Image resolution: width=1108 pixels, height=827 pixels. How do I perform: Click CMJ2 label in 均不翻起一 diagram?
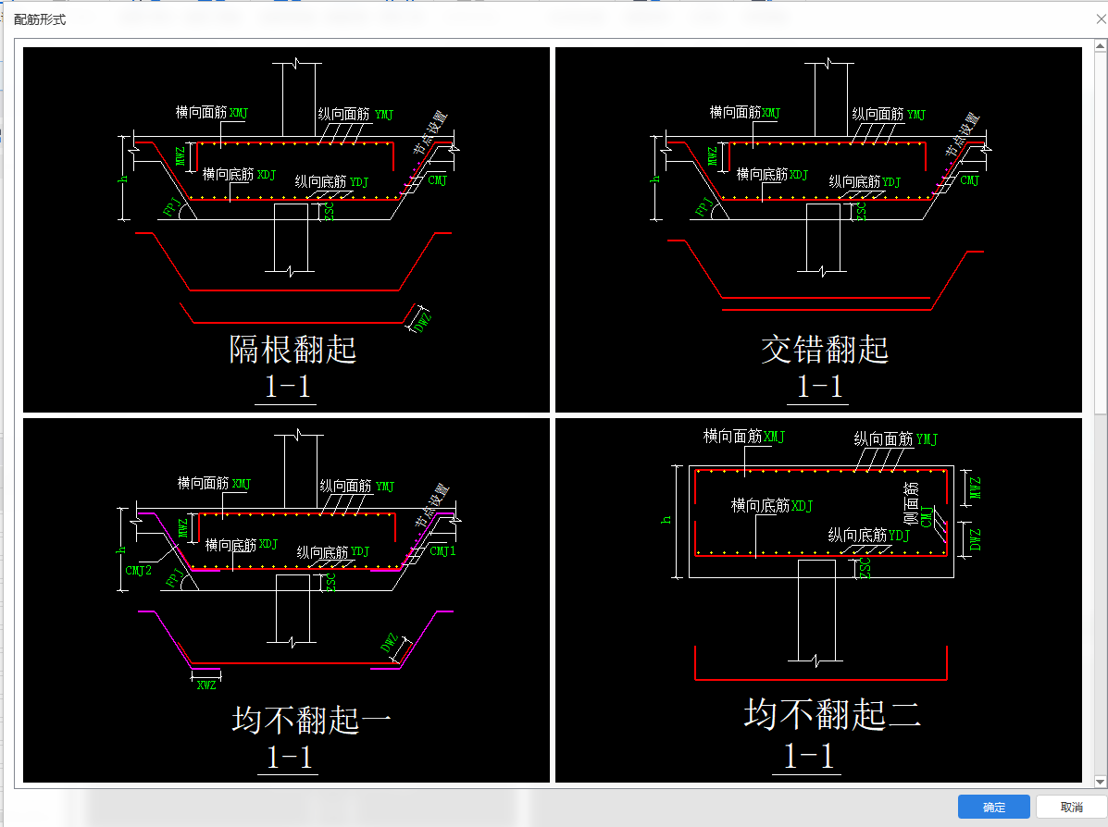coord(139,570)
